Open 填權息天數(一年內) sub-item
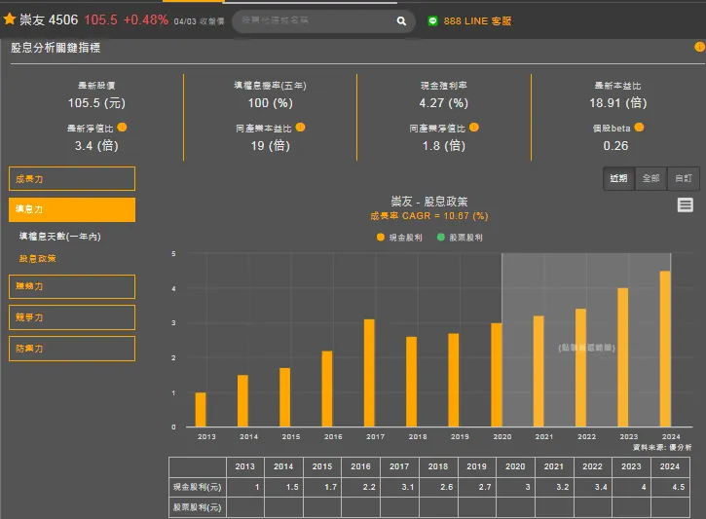 [59, 237]
